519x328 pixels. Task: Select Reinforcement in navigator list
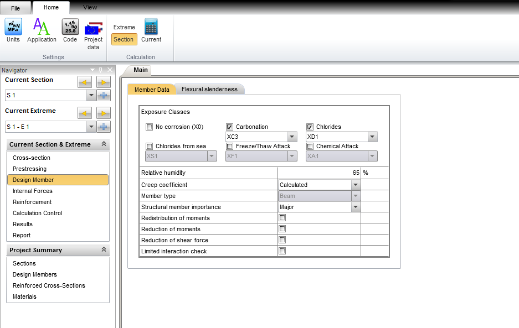32,202
